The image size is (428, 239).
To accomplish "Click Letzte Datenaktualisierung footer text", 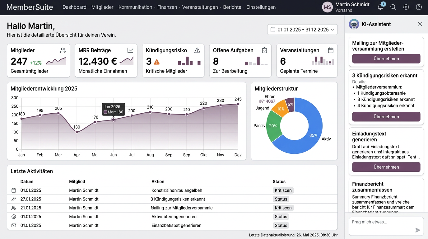I will click(x=293, y=235).
